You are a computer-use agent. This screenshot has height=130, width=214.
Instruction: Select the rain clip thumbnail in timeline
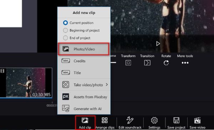[26, 83]
